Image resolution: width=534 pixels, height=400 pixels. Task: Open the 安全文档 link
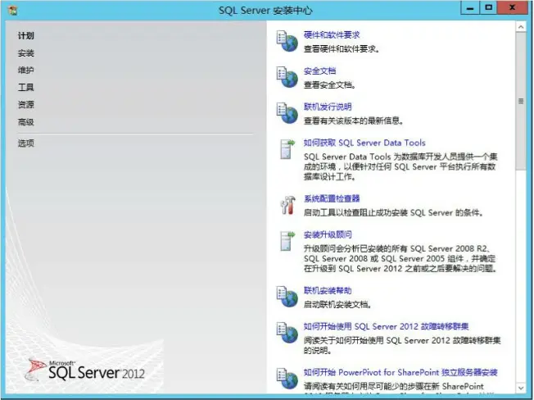[x=319, y=70]
